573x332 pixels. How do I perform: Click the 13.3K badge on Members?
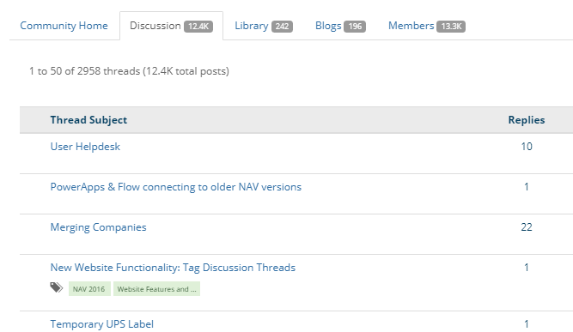[x=451, y=27]
